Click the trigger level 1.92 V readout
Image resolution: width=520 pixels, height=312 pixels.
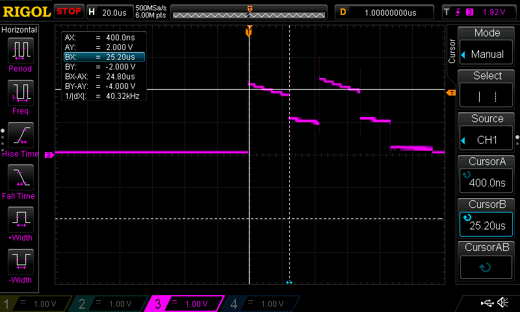[x=494, y=12]
